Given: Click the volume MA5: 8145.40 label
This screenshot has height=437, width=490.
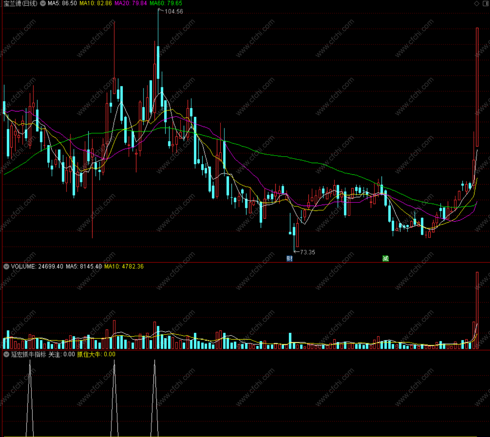Looking at the screenshot, I should tap(84, 266).
